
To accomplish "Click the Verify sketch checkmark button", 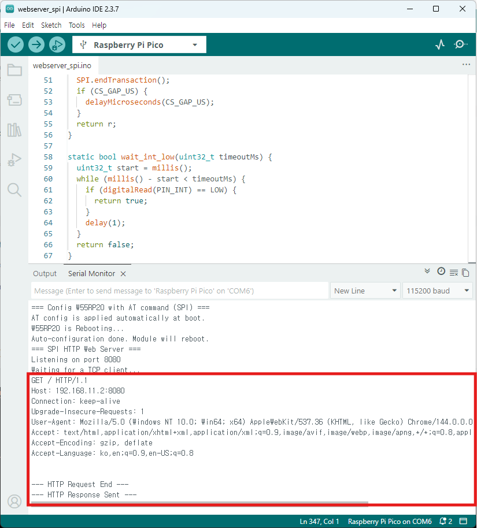I will point(16,44).
